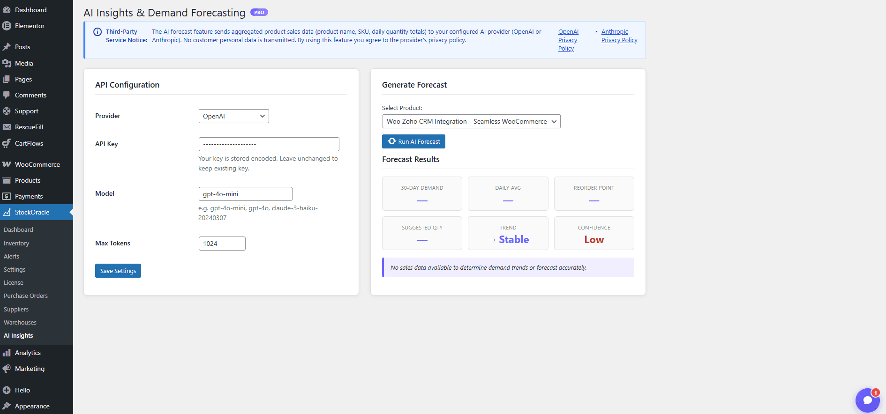Image resolution: width=886 pixels, height=414 pixels.
Task: Click the RescueFill envelope icon
Action: point(7,127)
